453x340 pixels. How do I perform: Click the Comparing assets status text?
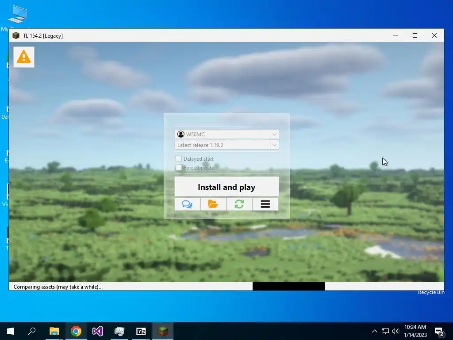point(58,287)
